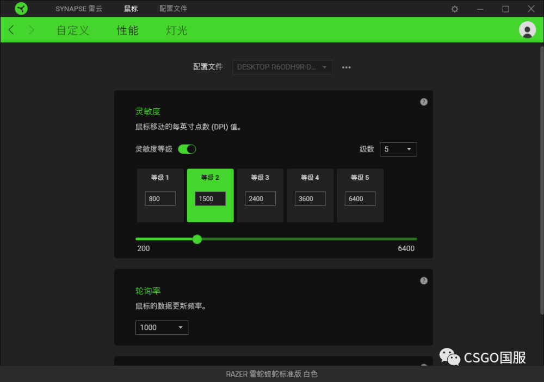
Task: Click the DPI input showing 800
Action: pyautogui.click(x=160, y=199)
